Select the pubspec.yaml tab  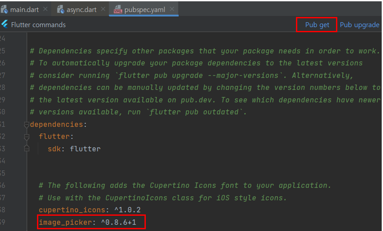click(144, 10)
